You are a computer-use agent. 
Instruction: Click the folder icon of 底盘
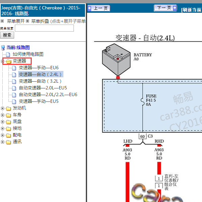click(8, 122)
